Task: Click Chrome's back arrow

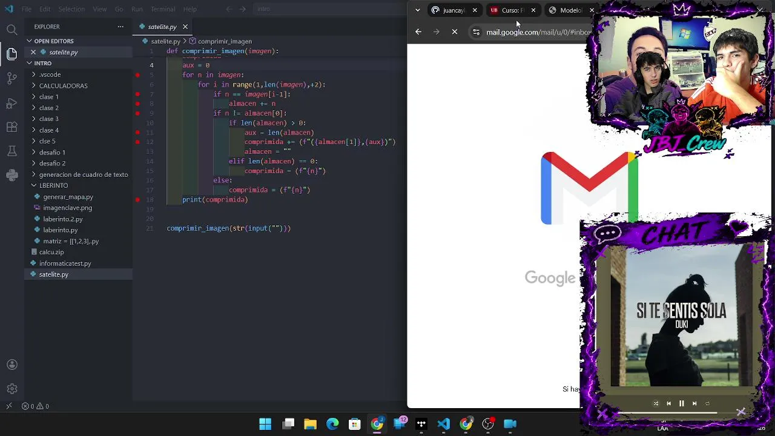Action: 418,32
